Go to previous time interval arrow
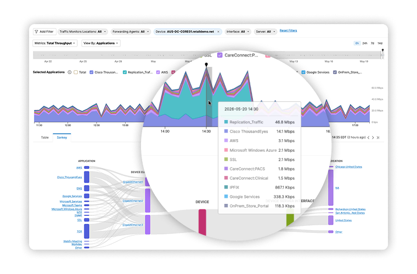The width and height of the screenshot is (417, 274). (x=368, y=138)
